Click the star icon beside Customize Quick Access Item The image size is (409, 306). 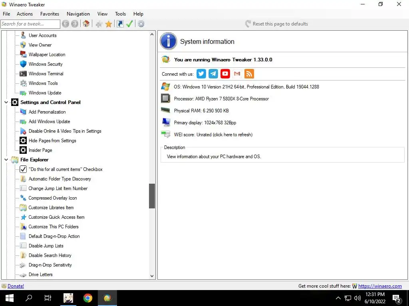tap(23, 217)
